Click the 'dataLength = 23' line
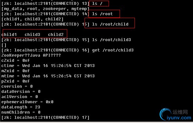Screen dimensions: 193x123 [21, 107]
